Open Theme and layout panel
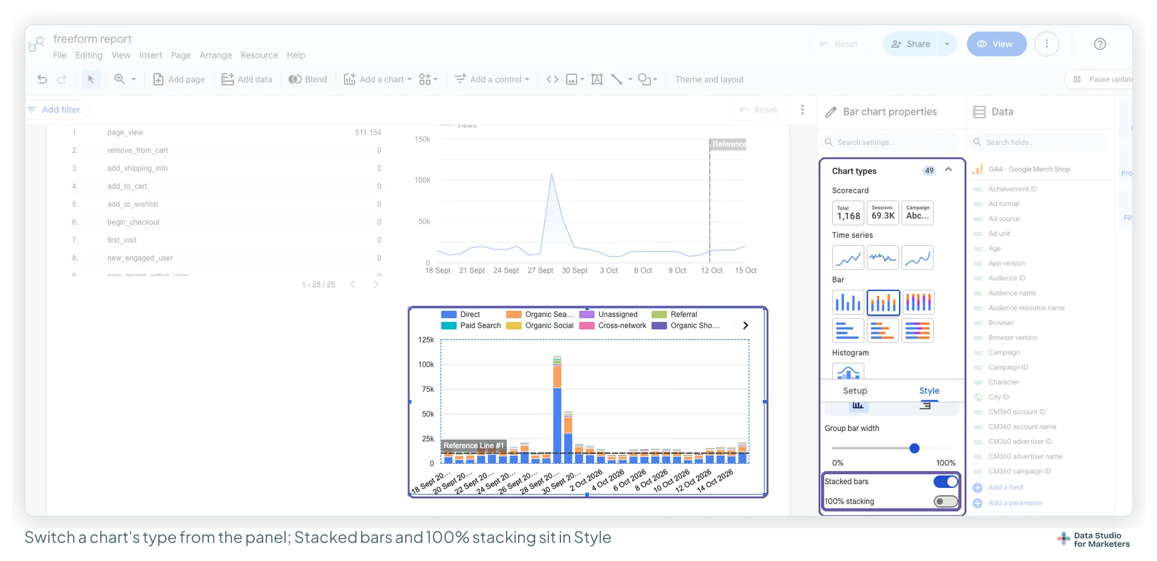1157x561 pixels. click(x=709, y=79)
